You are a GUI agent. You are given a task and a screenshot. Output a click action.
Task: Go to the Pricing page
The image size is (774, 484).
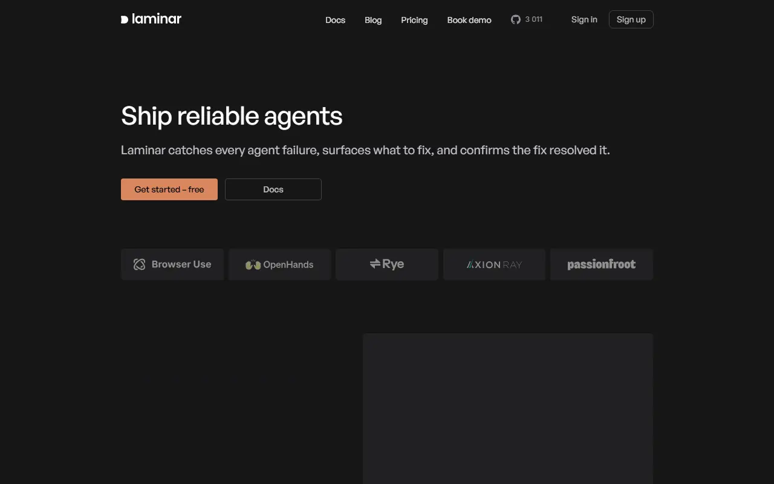coord(414,20)
